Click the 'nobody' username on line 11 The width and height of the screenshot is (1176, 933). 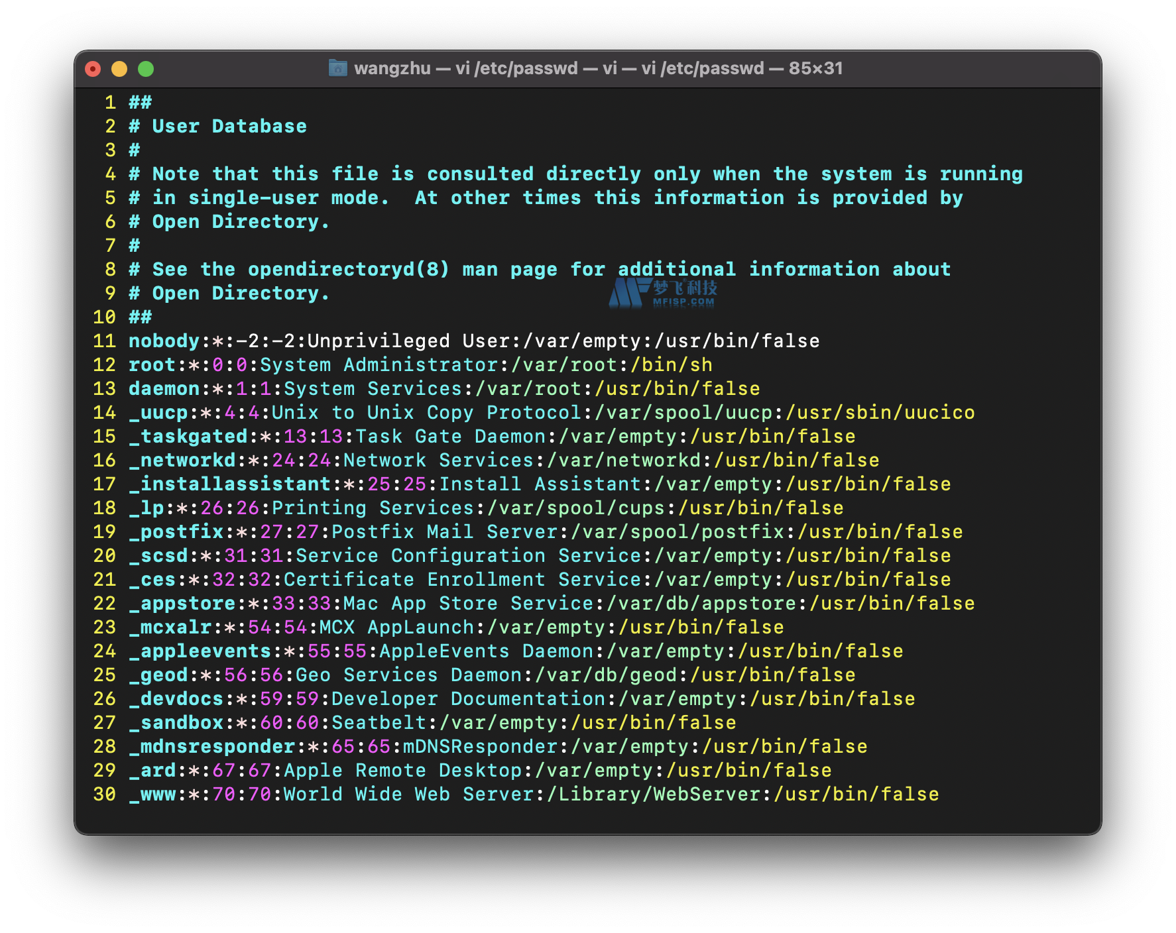coord(164,341)
